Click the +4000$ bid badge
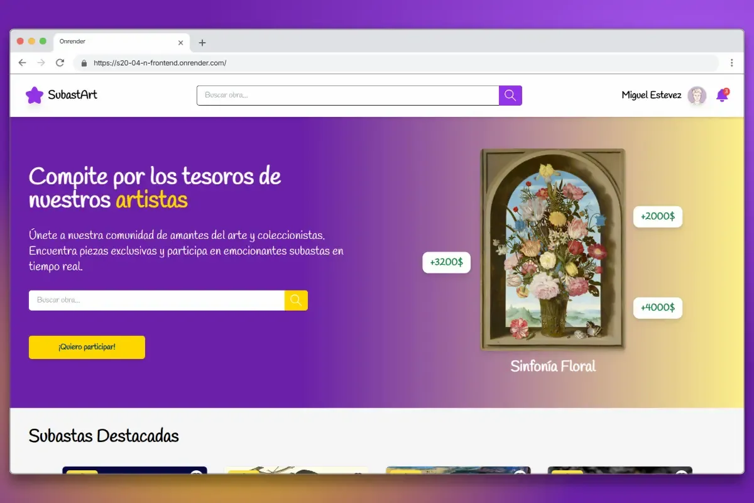The image size is (754, 503). pyautogui.click(x=658, y=307)
